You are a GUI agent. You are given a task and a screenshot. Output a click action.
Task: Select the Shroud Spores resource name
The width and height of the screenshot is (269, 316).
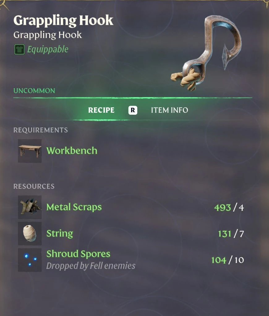point(79,254)
